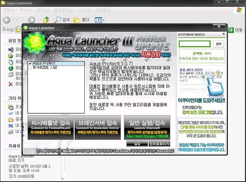Open the 보기 menu in Explorer window
Screen dimensions: 246x182
tap(43, 10)
